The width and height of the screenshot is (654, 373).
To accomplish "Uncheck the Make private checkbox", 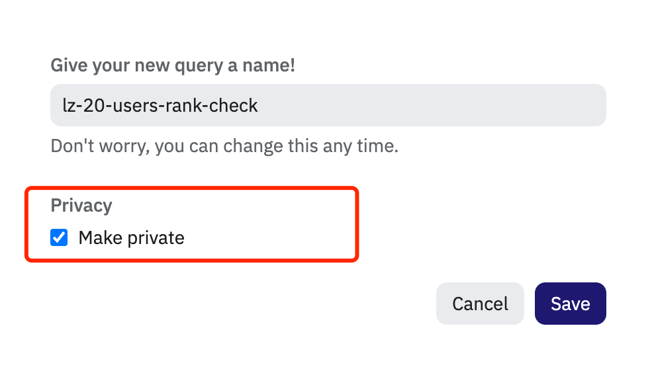I will 60,237.
